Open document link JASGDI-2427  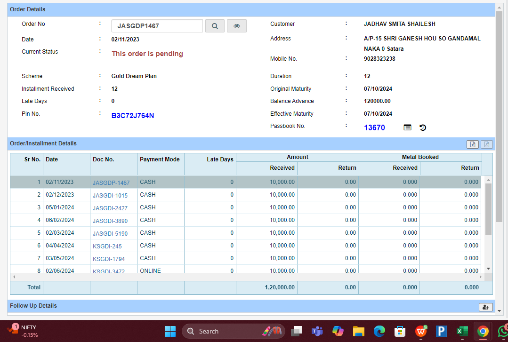coord(110,208)
